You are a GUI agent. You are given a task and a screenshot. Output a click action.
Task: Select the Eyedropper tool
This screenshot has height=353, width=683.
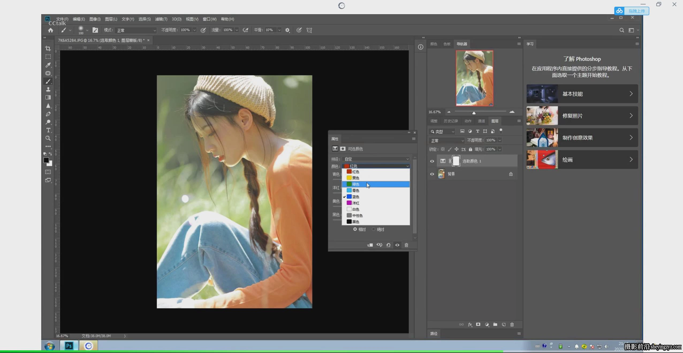[48, 65]
